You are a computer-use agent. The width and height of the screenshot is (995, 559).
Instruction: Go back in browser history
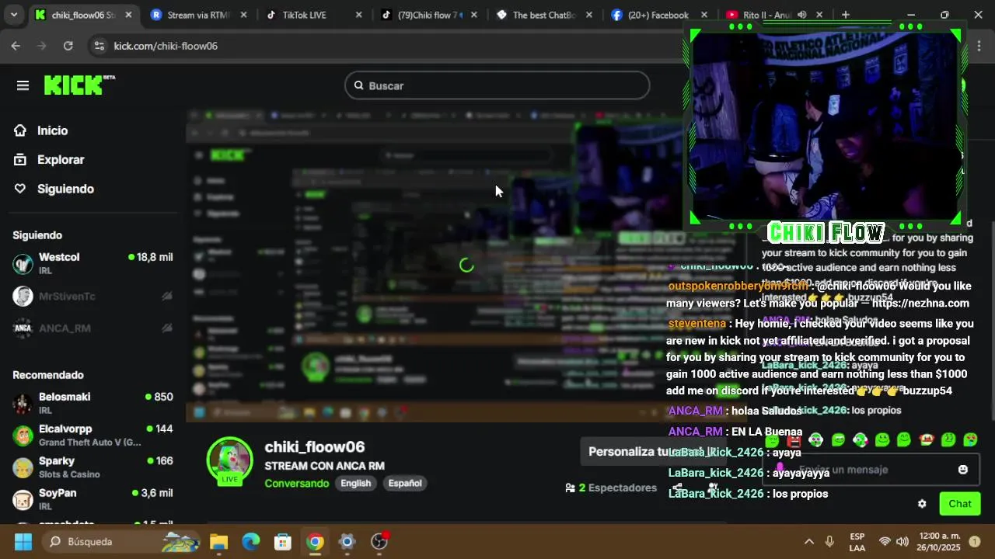click(16, 46)
